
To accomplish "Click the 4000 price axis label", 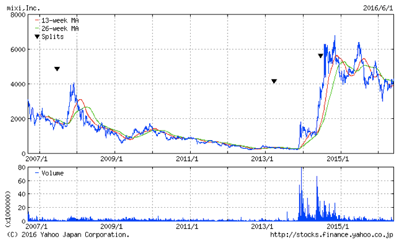I will click(x=18, y=84).
